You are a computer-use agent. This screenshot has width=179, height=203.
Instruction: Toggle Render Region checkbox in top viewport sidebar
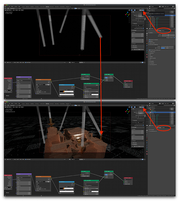tap(143, 22)
